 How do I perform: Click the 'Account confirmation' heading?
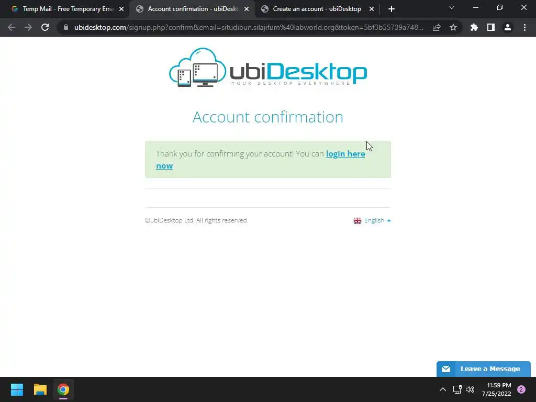click(x=267, y=117)
